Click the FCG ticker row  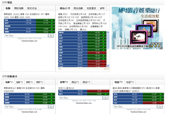click(x=82, y=64)
